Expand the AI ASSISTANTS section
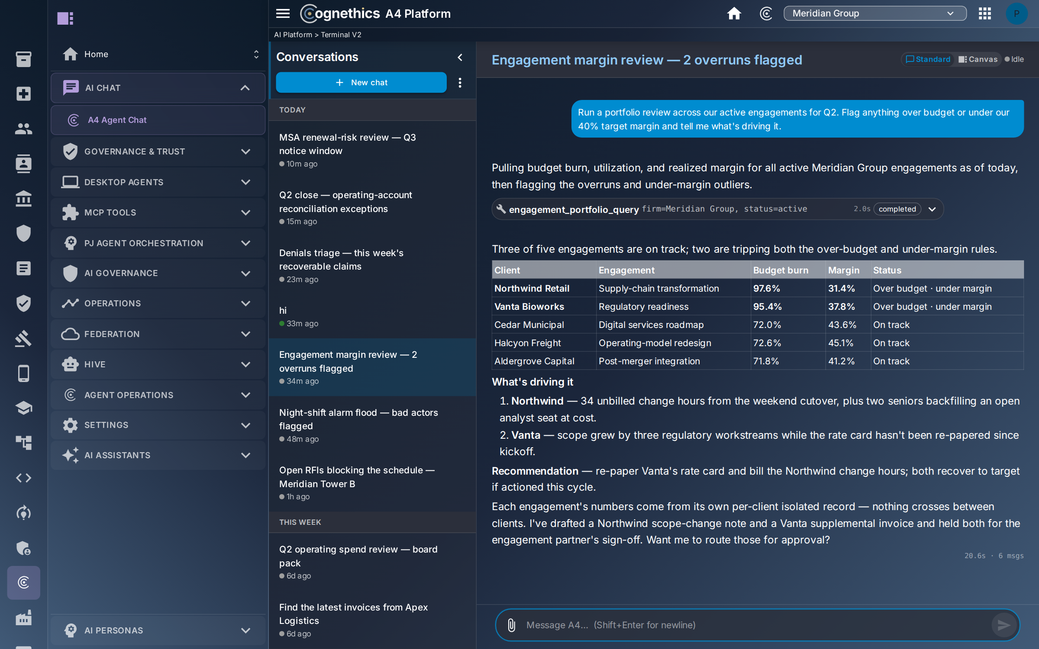1039x649 pixels. [x=158, y=455]
